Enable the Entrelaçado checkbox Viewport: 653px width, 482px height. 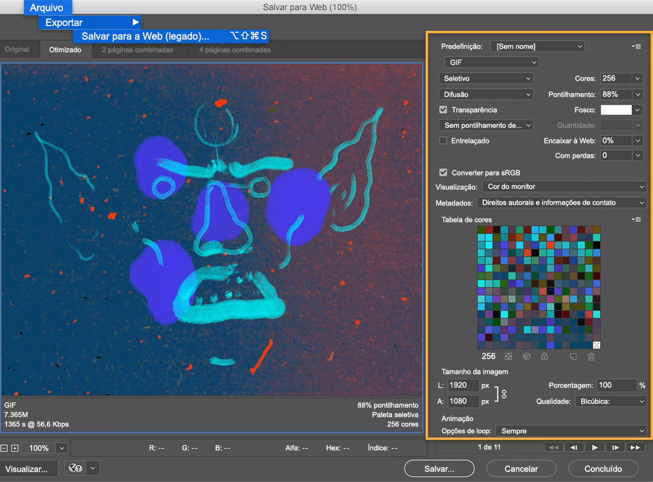coord(443,141)
